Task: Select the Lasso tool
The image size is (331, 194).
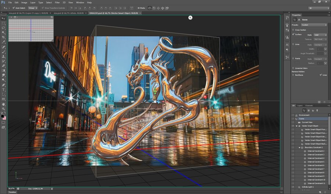Action: click(x=3, y=28)
